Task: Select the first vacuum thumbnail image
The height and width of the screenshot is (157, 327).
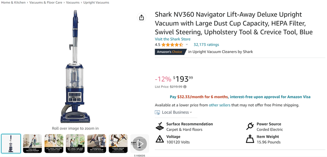Action: (11, 144)
